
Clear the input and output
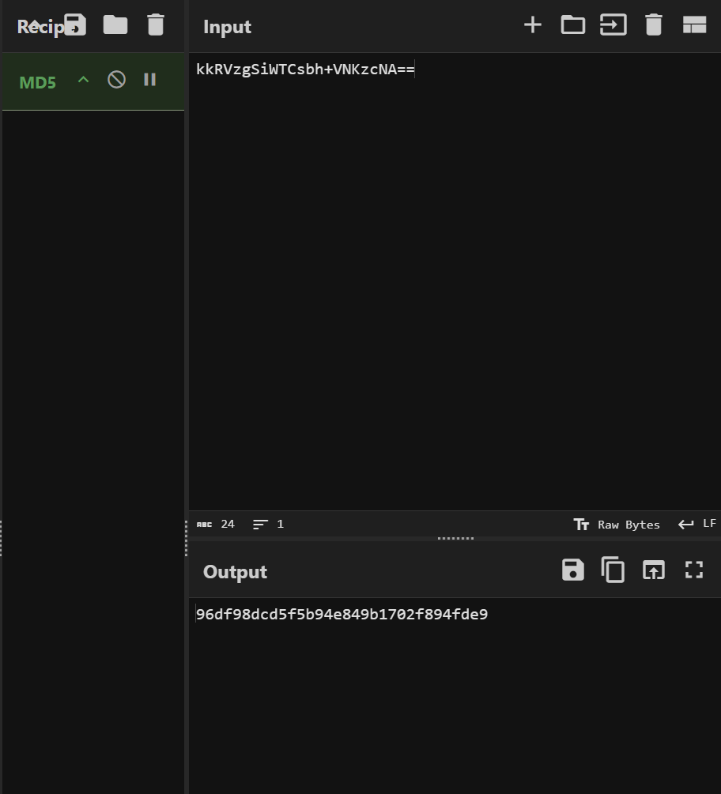(x=653, y=25)
